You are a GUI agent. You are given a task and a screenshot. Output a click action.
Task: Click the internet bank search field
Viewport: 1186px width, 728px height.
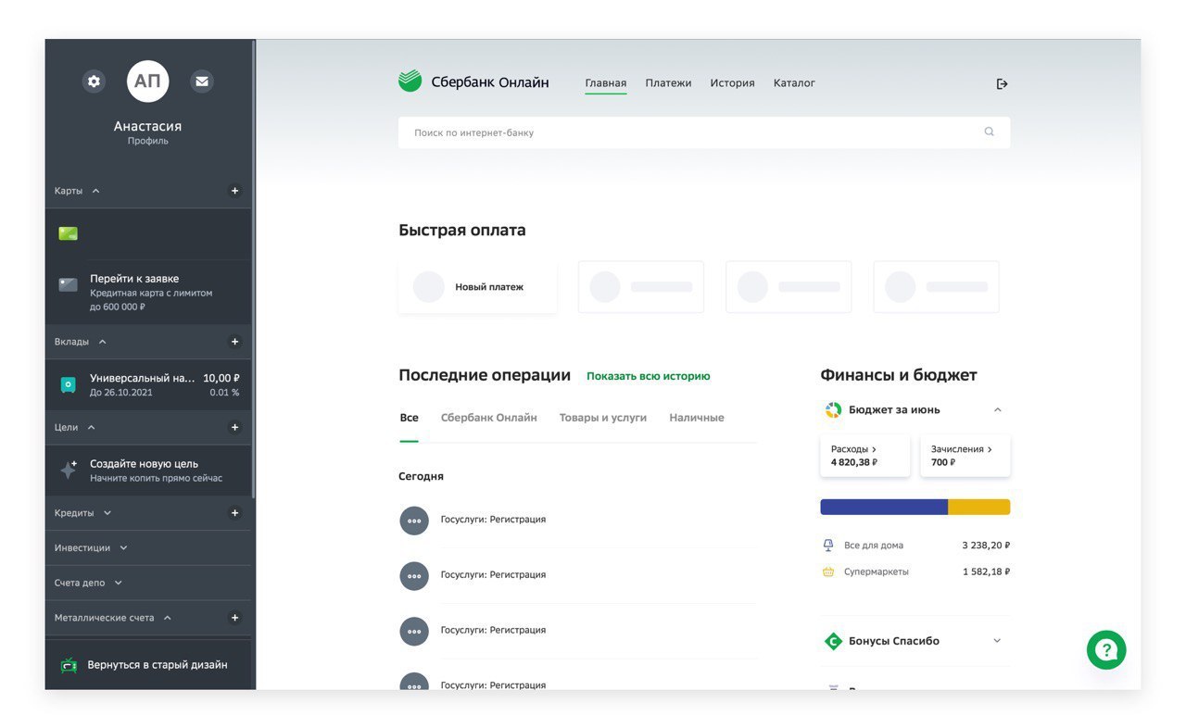(x=686, y=132)
